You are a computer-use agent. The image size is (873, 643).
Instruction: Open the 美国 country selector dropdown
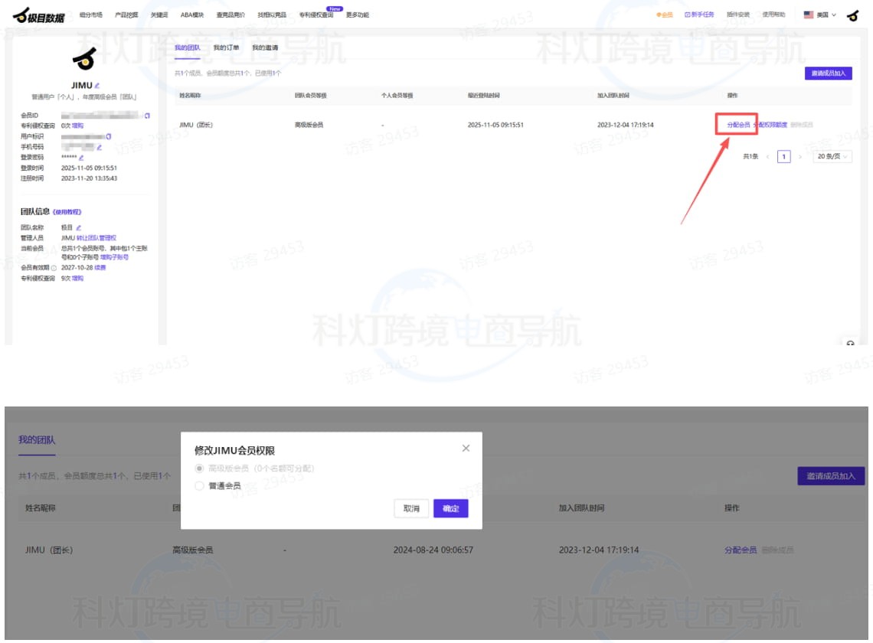[x=819, y=15]
